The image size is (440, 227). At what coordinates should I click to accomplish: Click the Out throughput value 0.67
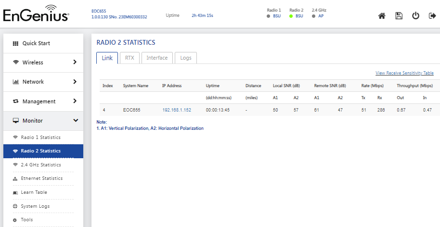[401, 110]
